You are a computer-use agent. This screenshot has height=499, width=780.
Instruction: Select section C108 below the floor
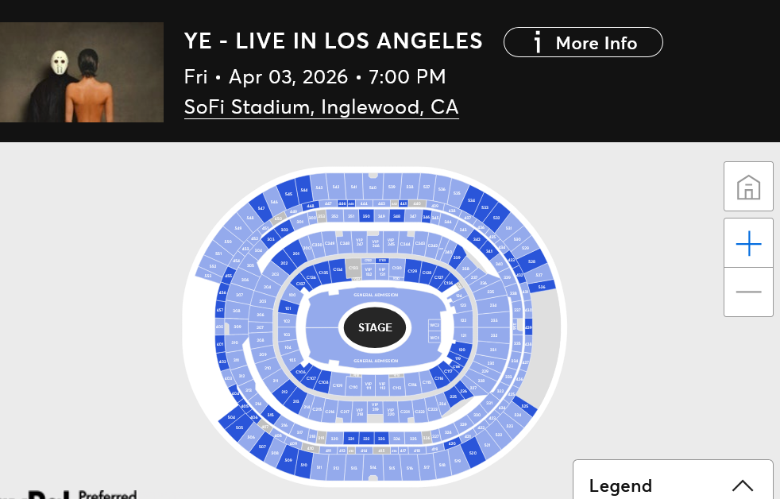click(323, 382)
